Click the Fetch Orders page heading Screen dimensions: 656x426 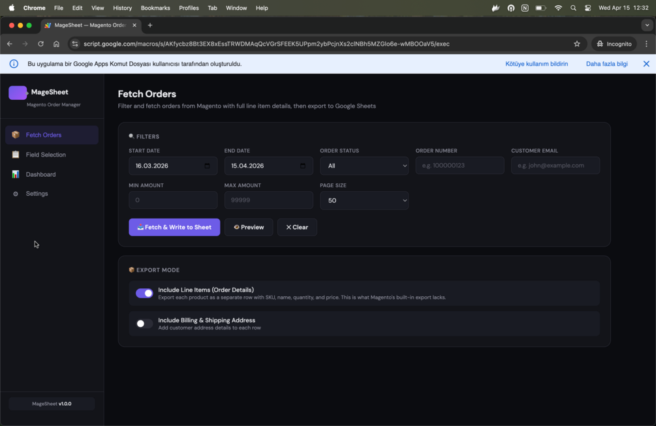147,94
